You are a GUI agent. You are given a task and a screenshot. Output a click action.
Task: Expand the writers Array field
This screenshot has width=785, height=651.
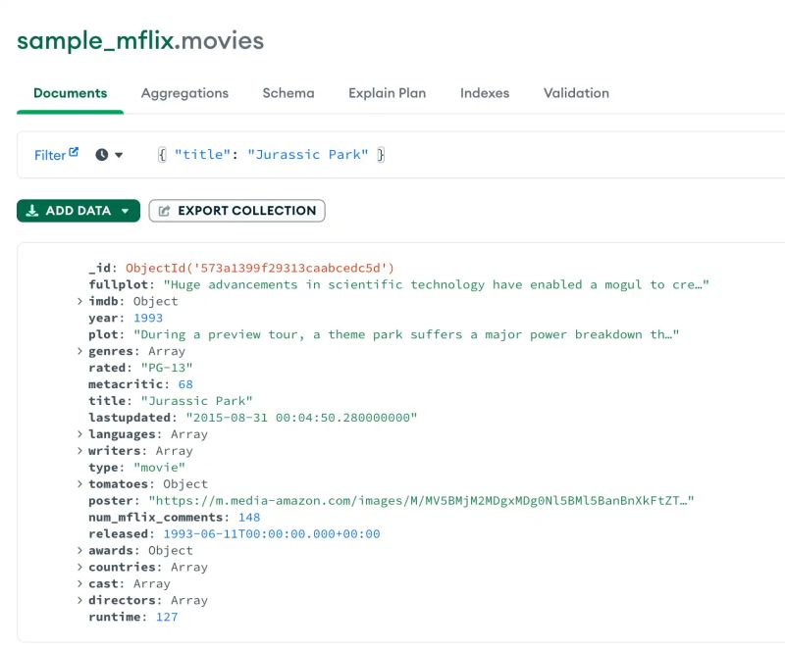80,450
